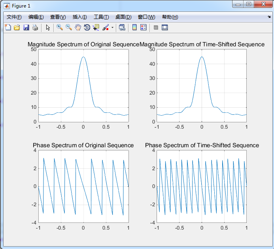The image size is (274, 249).
Task: Dock the figure using the menu bar arrow
Action: point(269,17)
